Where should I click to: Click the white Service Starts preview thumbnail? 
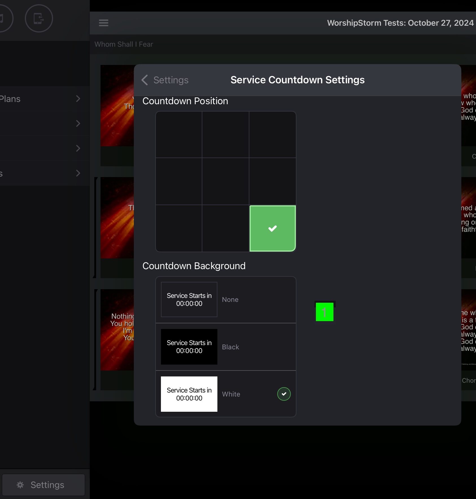[x=189, y=394]
